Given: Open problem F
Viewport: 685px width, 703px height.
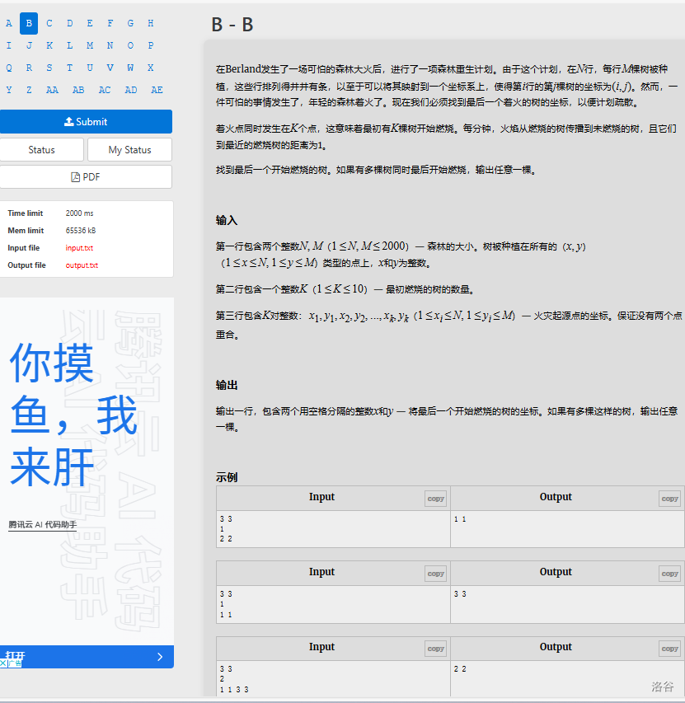Looking at the screenshot, I should tap(110, 23).
